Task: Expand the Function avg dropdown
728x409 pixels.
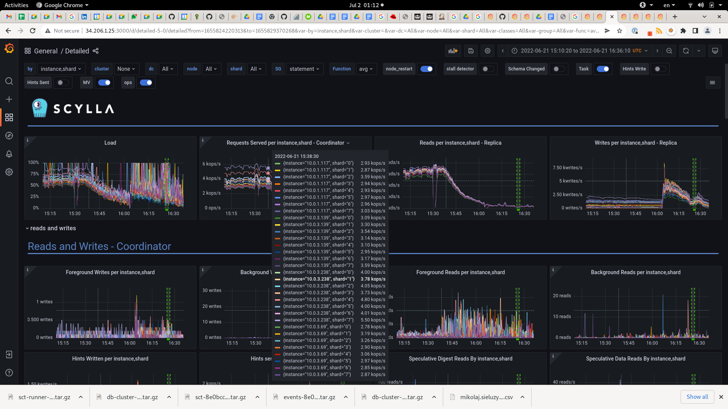Action: tap(366, 69)
